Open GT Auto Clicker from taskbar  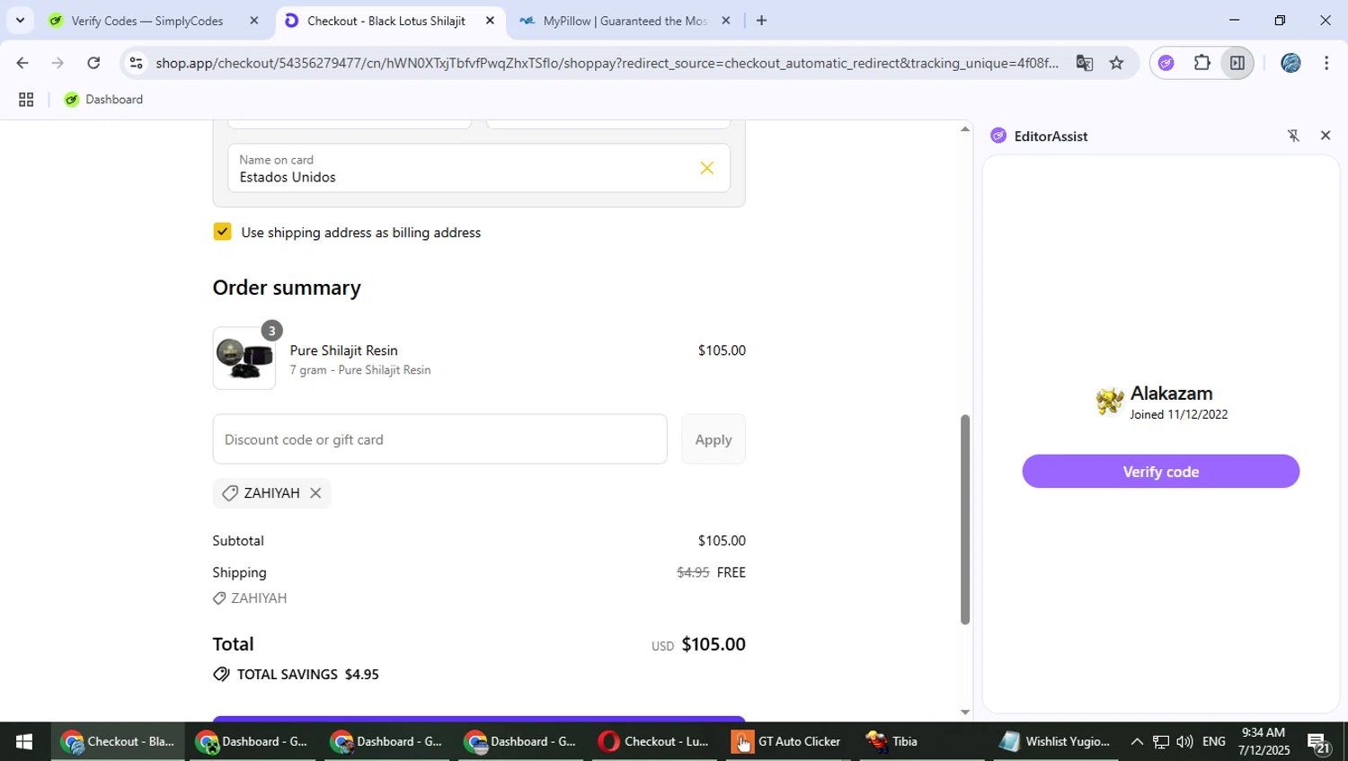787,741
